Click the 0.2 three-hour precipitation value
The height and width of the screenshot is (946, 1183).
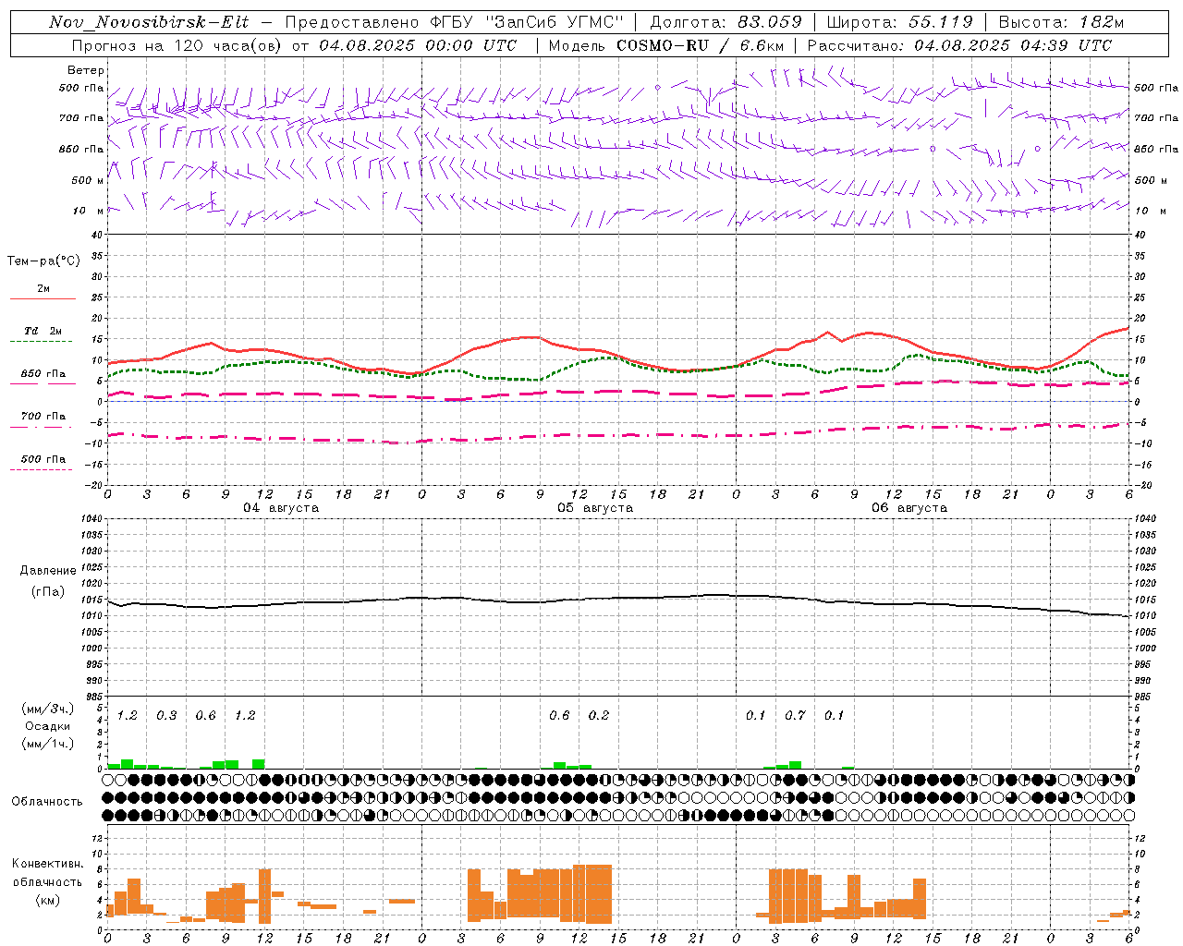[599, 715]
